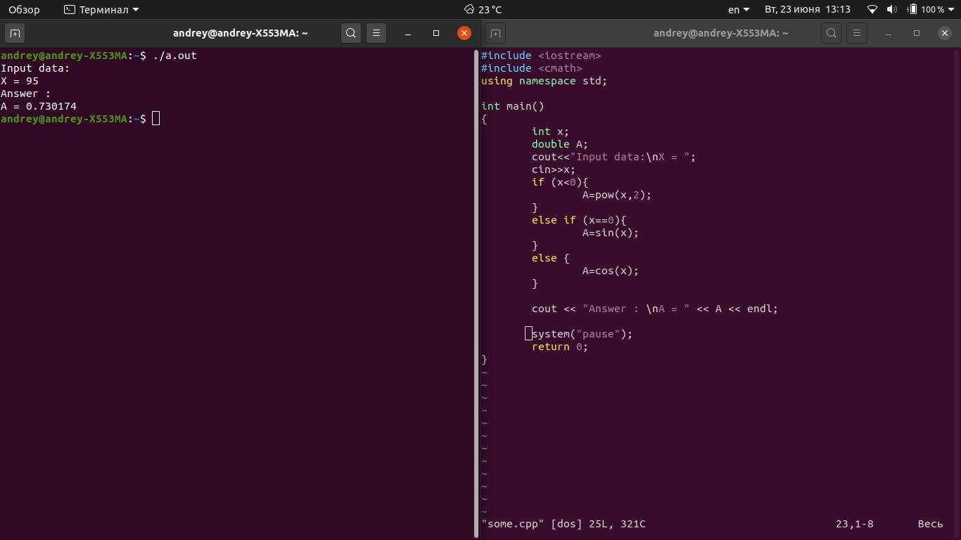Open the en keyboard layout dropdown
This screenshot has height=540, width=961.
click(x=738, y=10)
